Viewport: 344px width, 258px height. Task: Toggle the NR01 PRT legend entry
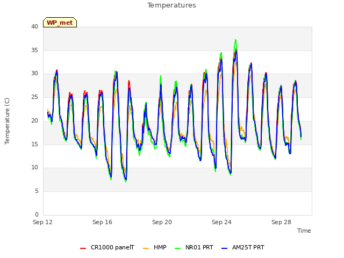[194, 248]
